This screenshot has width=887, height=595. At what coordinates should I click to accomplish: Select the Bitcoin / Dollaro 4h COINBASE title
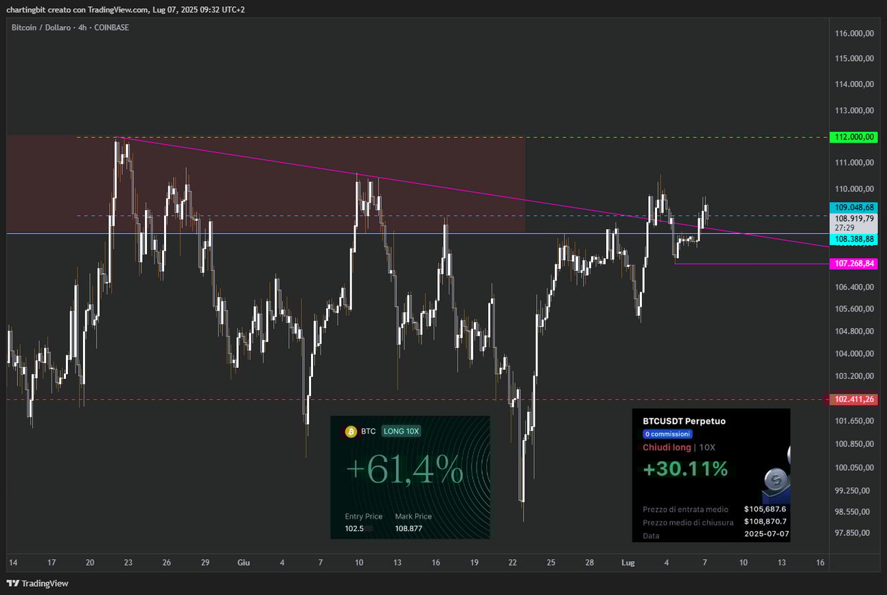[71, 27]
